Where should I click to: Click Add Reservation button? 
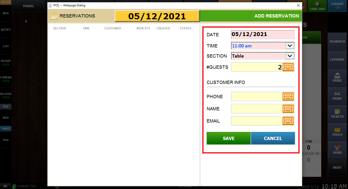pos(251,16)
